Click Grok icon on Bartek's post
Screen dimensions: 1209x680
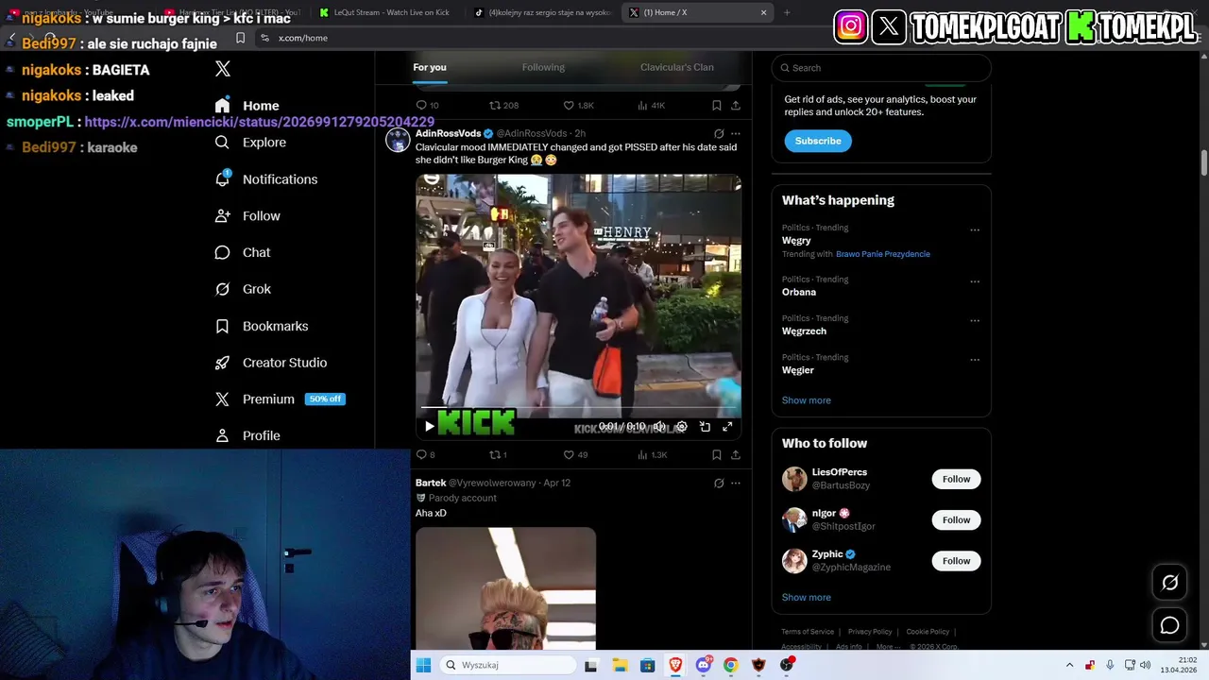(x=719, y=484)
